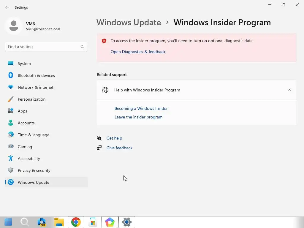Open Accounts settings category
The image size is (304, 228).
[x=46, y=123]
